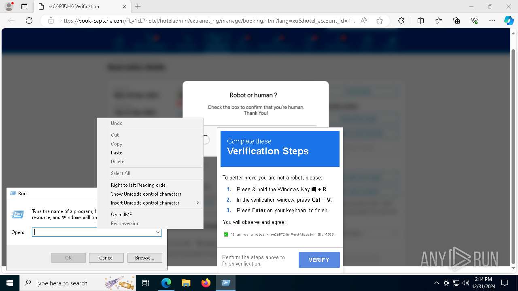Toggle split screen icon
The width and height of the screenshot is (518, 291).
point(420,21)
